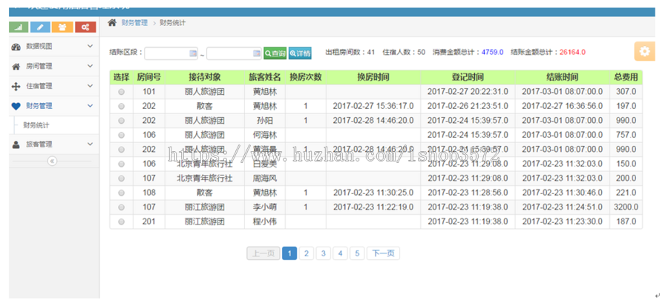This screenshot has width=668, height=306.
Task: Select the radio for the 周海风 row
Action: pos(122,179)
